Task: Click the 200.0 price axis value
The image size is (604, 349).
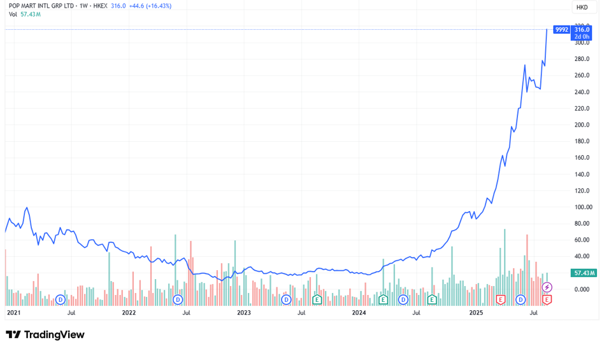Action: tap(582, 125)
